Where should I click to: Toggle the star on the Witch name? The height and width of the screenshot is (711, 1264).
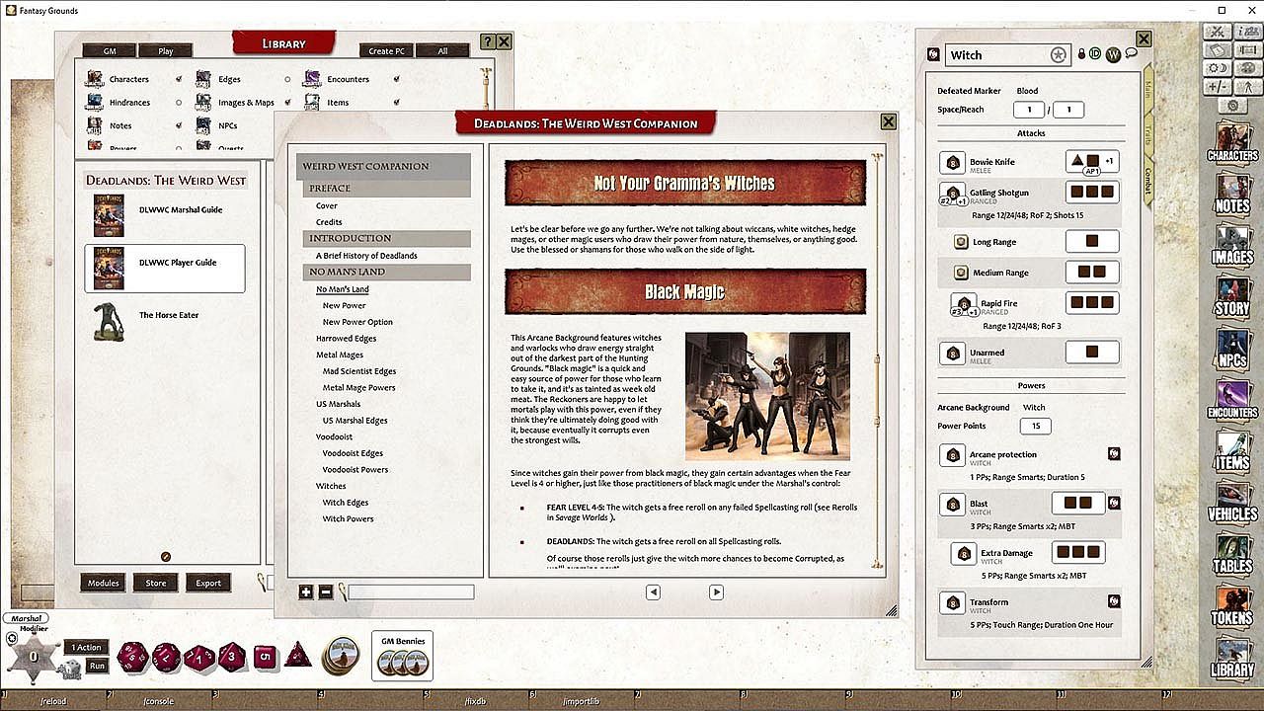[1059, 55]
